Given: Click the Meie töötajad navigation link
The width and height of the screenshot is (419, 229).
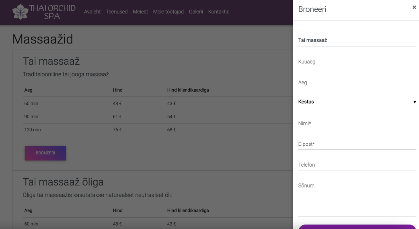Looking at the screenshot, I should 168,12.
